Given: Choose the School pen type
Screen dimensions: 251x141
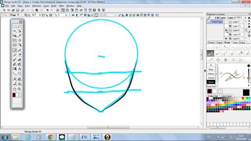Looking at the screenshot, I should pyautogui.click(x=211, y=78).
